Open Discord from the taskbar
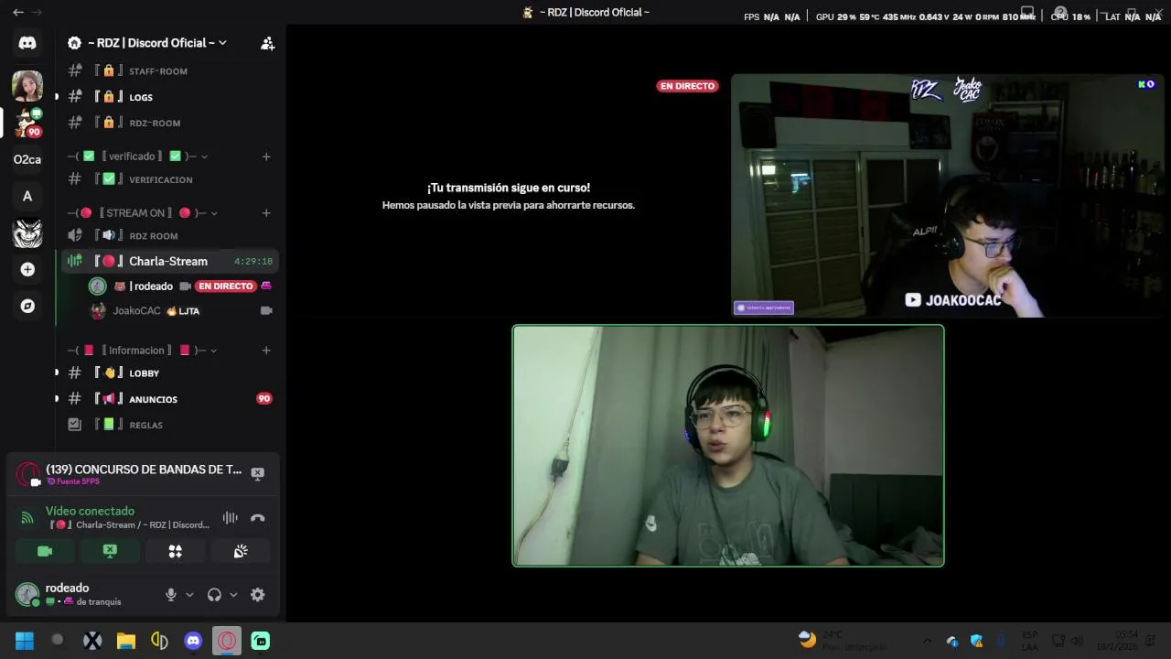1171x659 pixels. [193, 641]
